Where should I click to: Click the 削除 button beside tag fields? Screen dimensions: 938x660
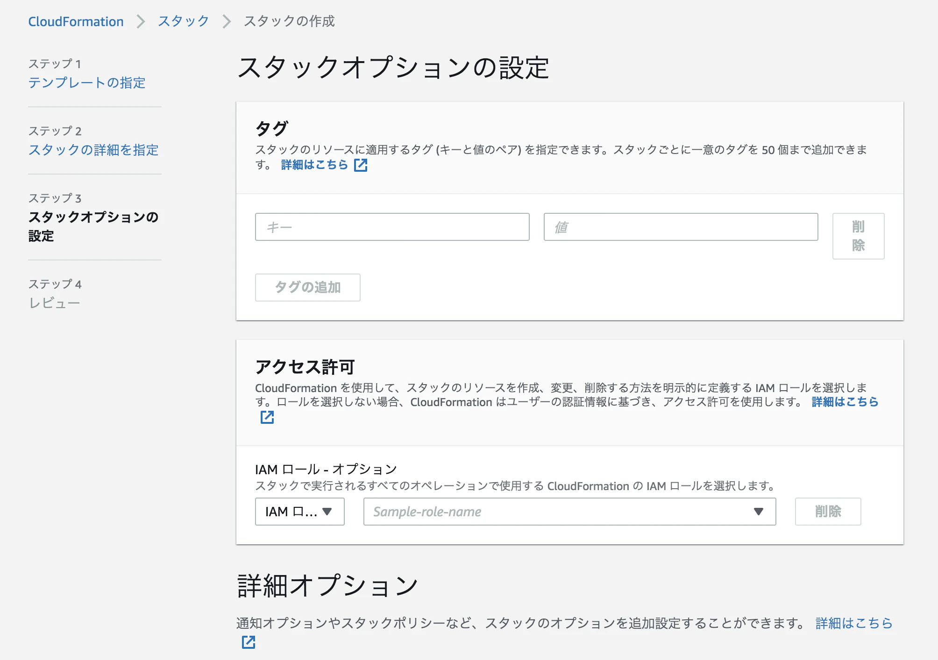(858, 236)
